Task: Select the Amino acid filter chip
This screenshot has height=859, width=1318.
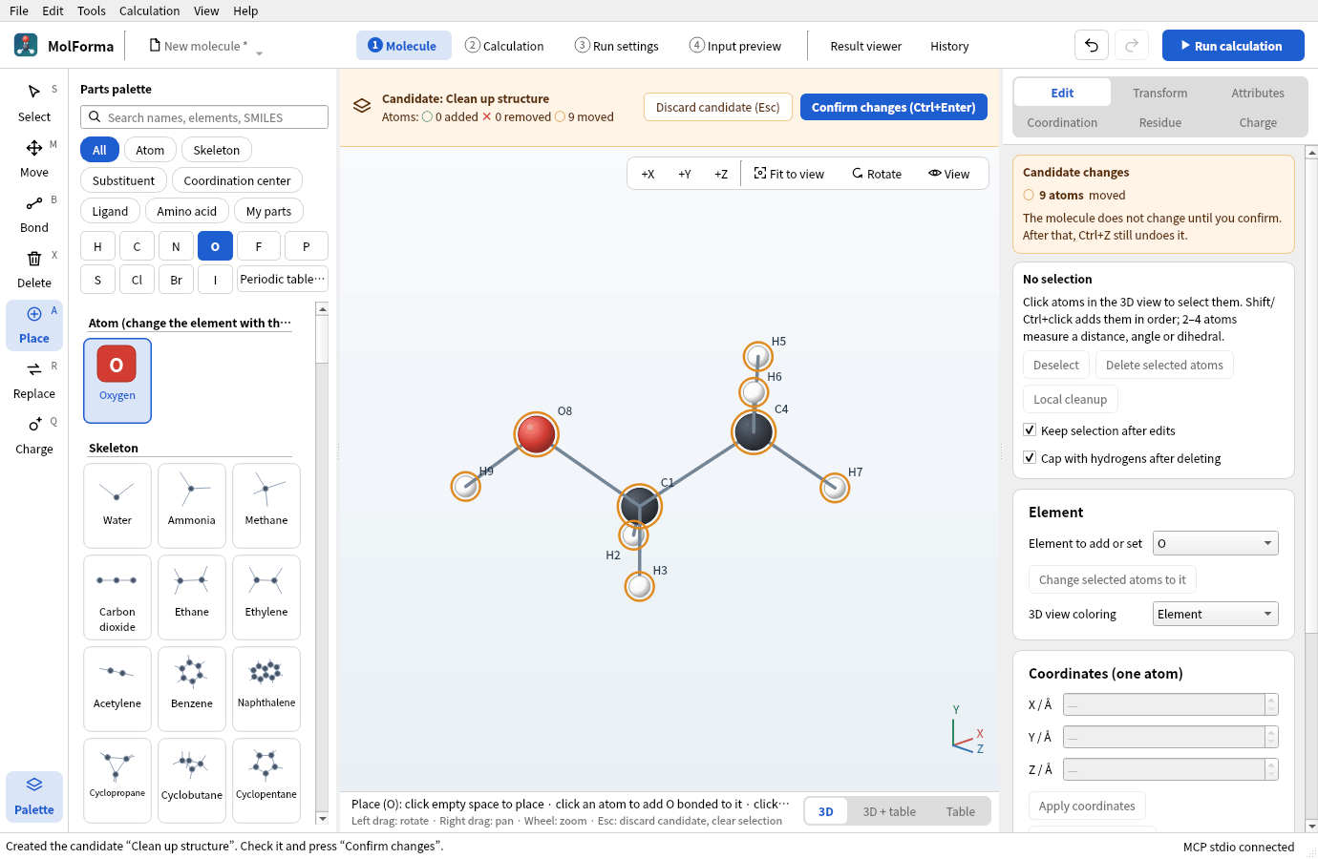Action: click(x=187, y=211)
